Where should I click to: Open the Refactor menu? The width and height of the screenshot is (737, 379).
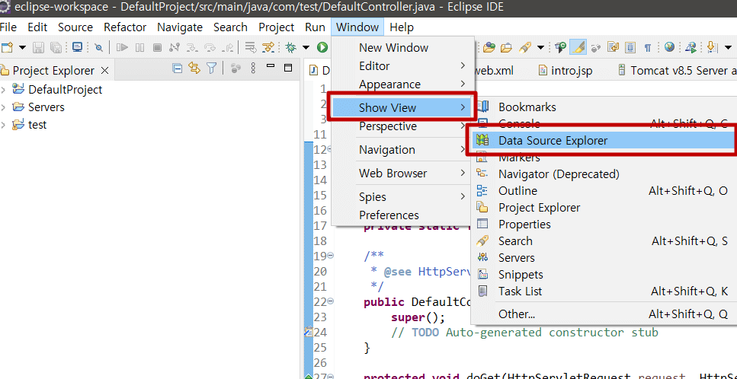(x=125, y=27)
